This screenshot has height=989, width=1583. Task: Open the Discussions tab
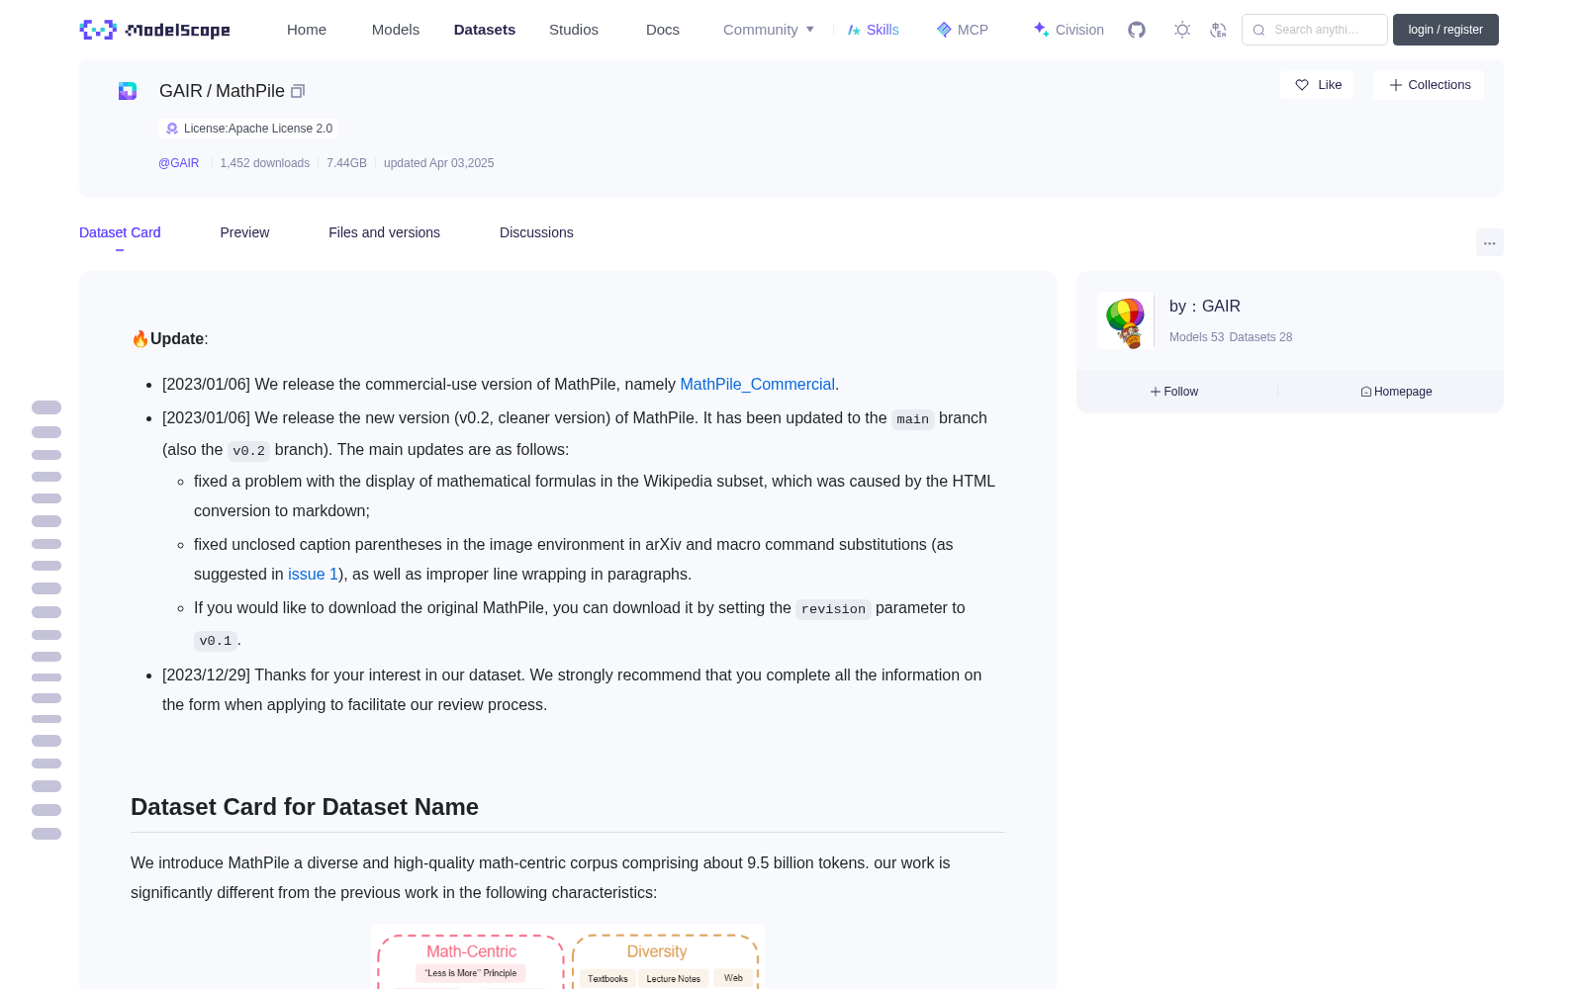click(x=536, y=232)
